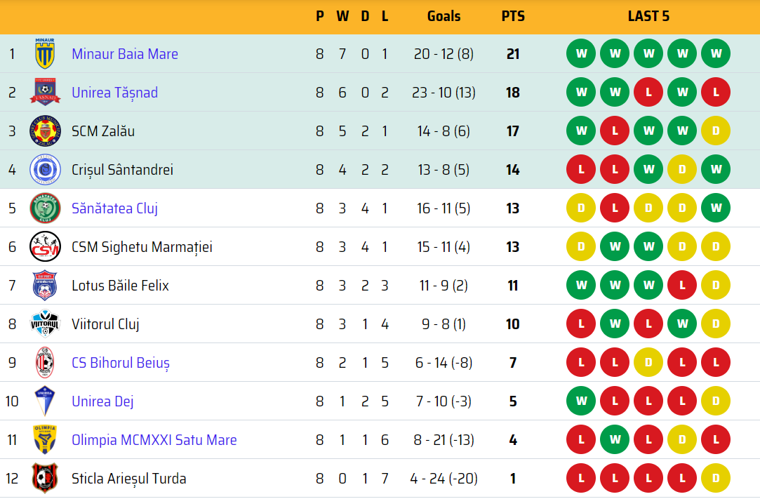The image size is (760, 499).
Task: Open the Unirea Tășnad team link
Action: click(x=114, y=93)
